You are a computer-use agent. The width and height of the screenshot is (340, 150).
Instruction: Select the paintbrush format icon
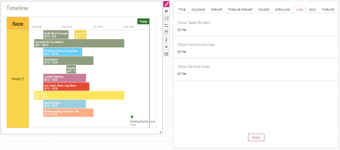tap(166, 4)
